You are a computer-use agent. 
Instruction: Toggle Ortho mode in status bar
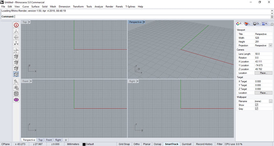click(x=136, y=144)
